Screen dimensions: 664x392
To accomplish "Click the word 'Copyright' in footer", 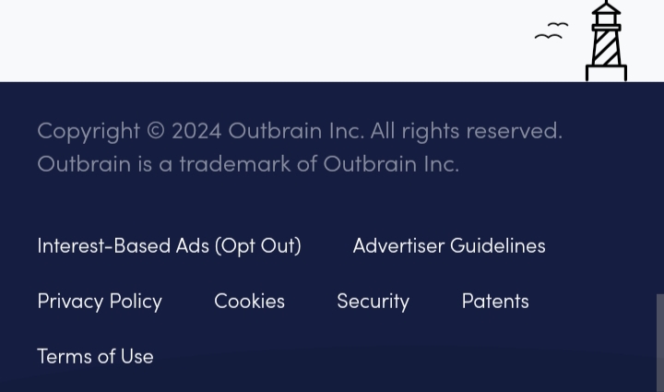I will pos(89,132).
